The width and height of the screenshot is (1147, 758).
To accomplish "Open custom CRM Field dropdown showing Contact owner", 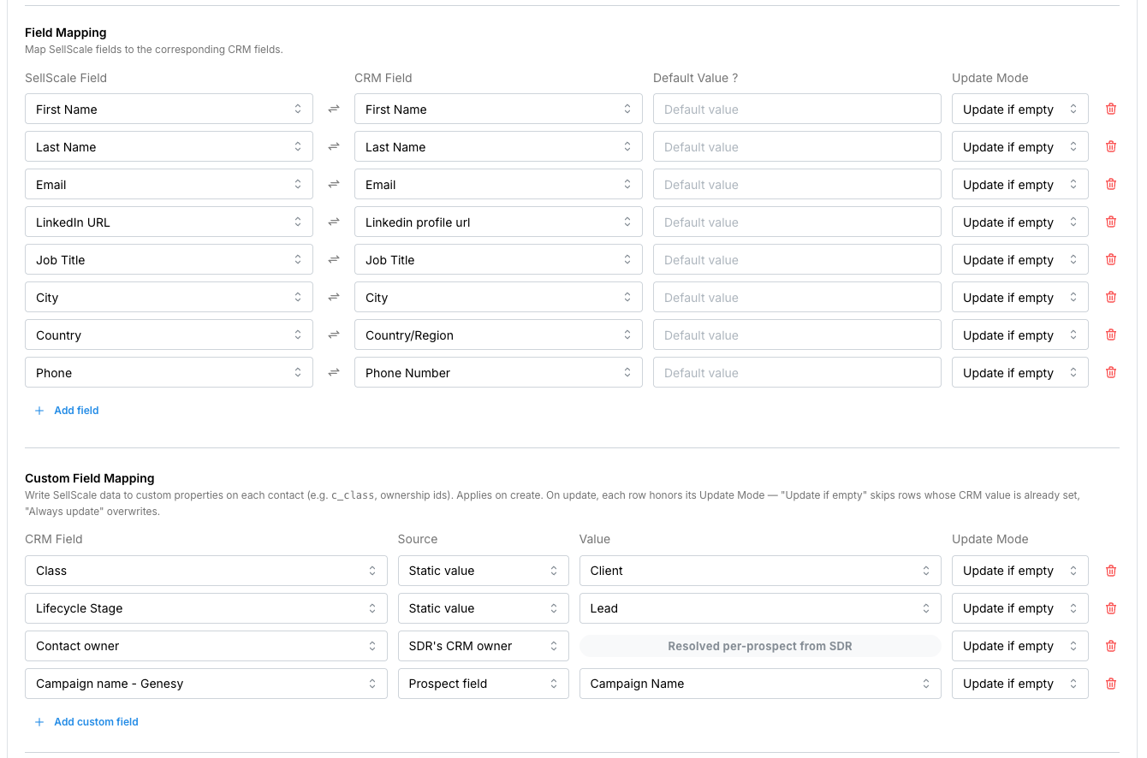I will pos(206,646).
